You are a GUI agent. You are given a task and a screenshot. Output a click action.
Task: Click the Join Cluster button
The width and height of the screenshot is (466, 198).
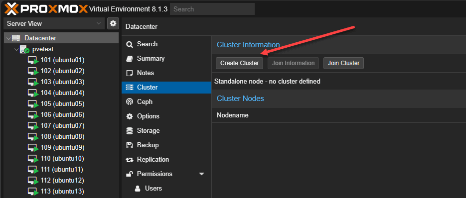pyautogui.click(x=343, y=63)
